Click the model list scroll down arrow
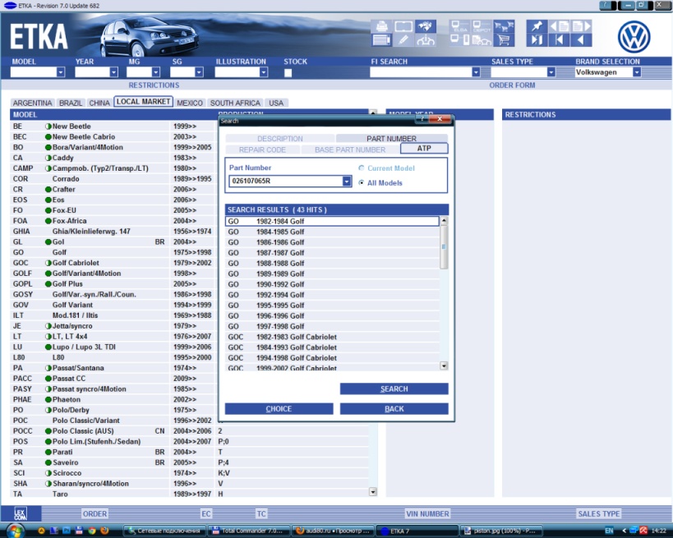The width and height of the screenshot is (673, 538). click(x=373, y=492)
